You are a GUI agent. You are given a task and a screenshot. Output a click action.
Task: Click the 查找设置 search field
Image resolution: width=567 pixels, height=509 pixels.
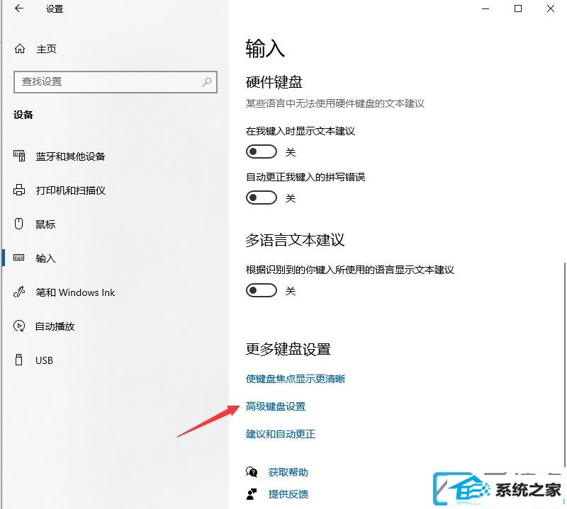click(x=116, y=82)
